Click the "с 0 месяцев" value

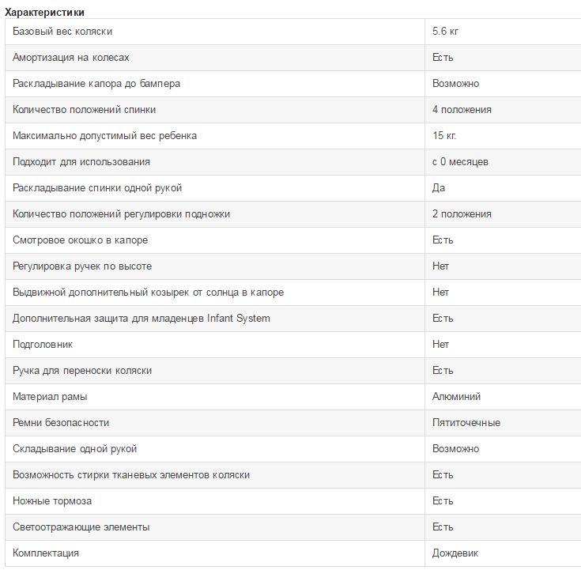click(x=460, y=162)
